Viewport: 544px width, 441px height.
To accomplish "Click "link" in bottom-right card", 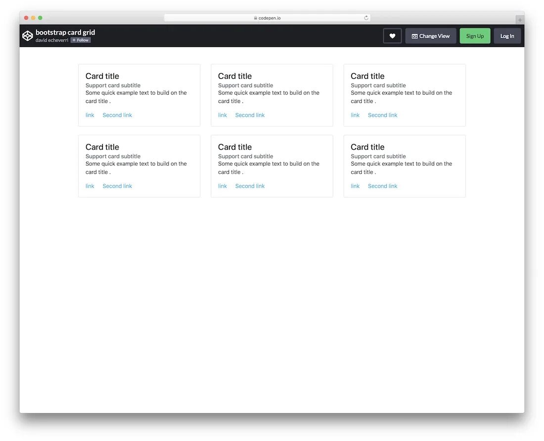I will pyautogui.click(x=355, y=186).
